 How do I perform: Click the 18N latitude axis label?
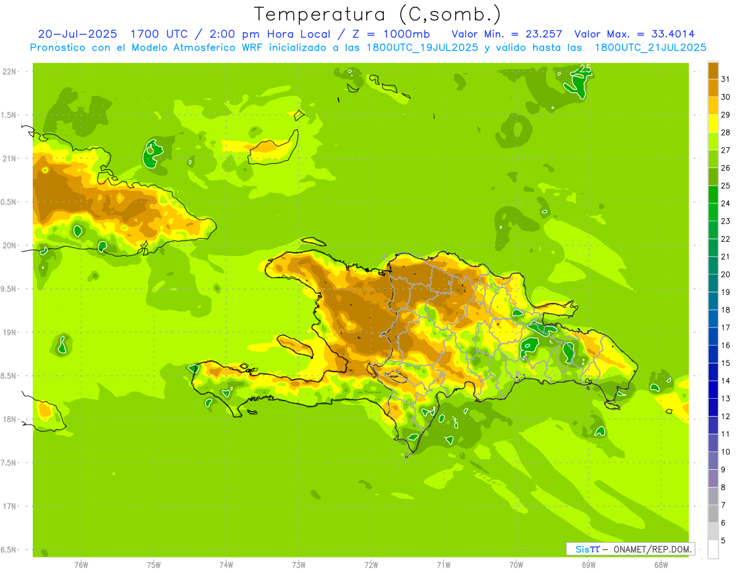9,420
